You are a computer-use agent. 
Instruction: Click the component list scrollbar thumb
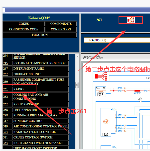(77, 85)
